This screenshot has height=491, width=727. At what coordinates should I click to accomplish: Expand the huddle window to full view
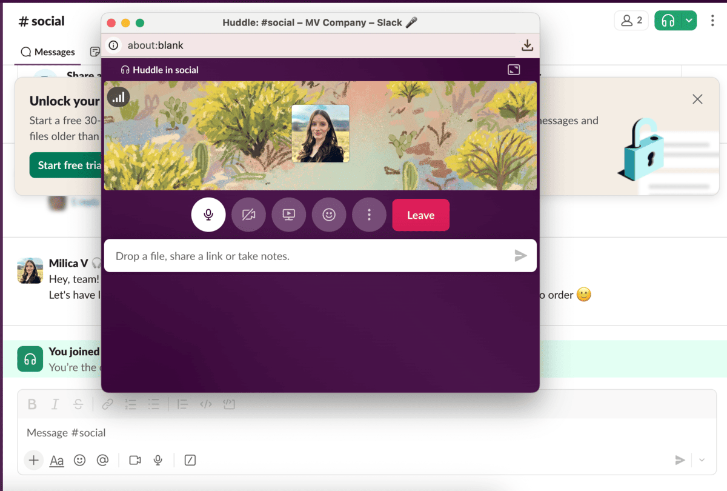514,70
